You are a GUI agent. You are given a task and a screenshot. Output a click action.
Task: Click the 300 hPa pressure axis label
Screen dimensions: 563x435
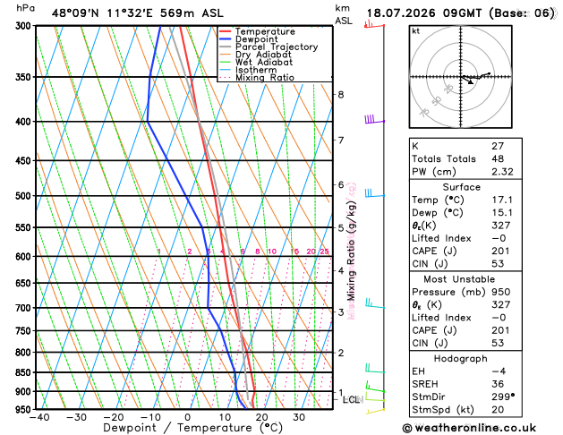point(25,26)
